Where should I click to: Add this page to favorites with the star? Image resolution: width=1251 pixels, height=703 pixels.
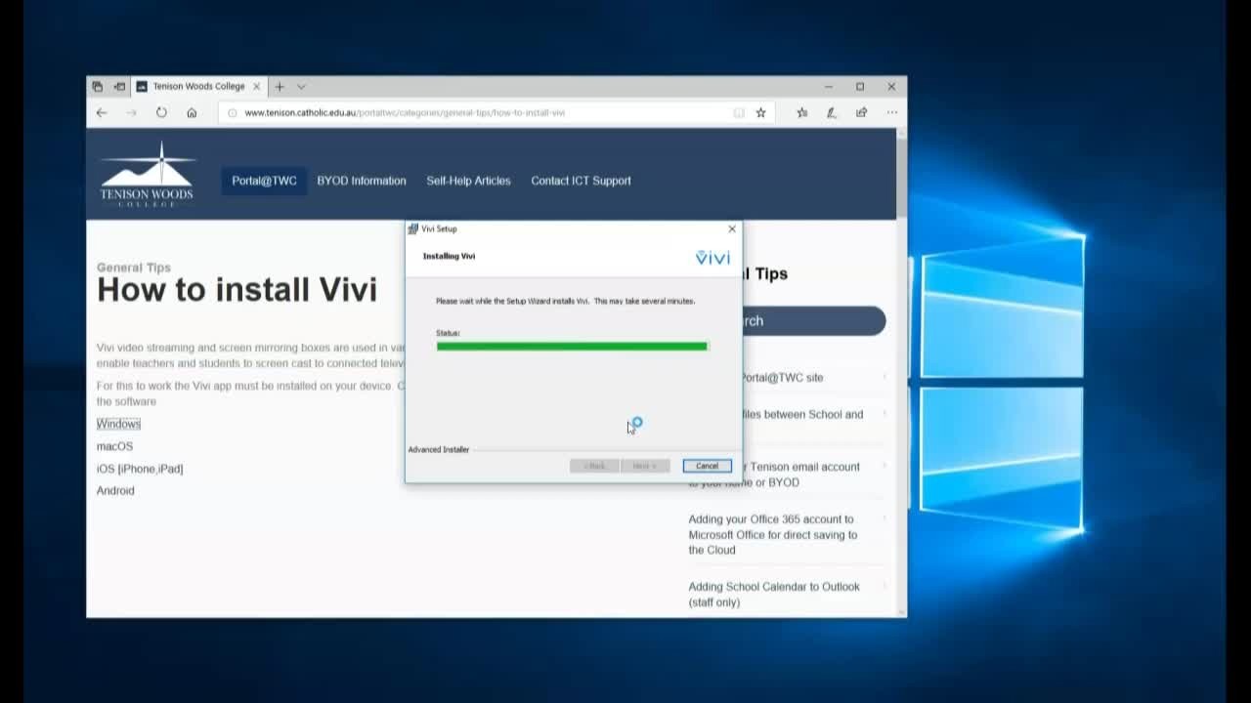(x=760, y=112)
